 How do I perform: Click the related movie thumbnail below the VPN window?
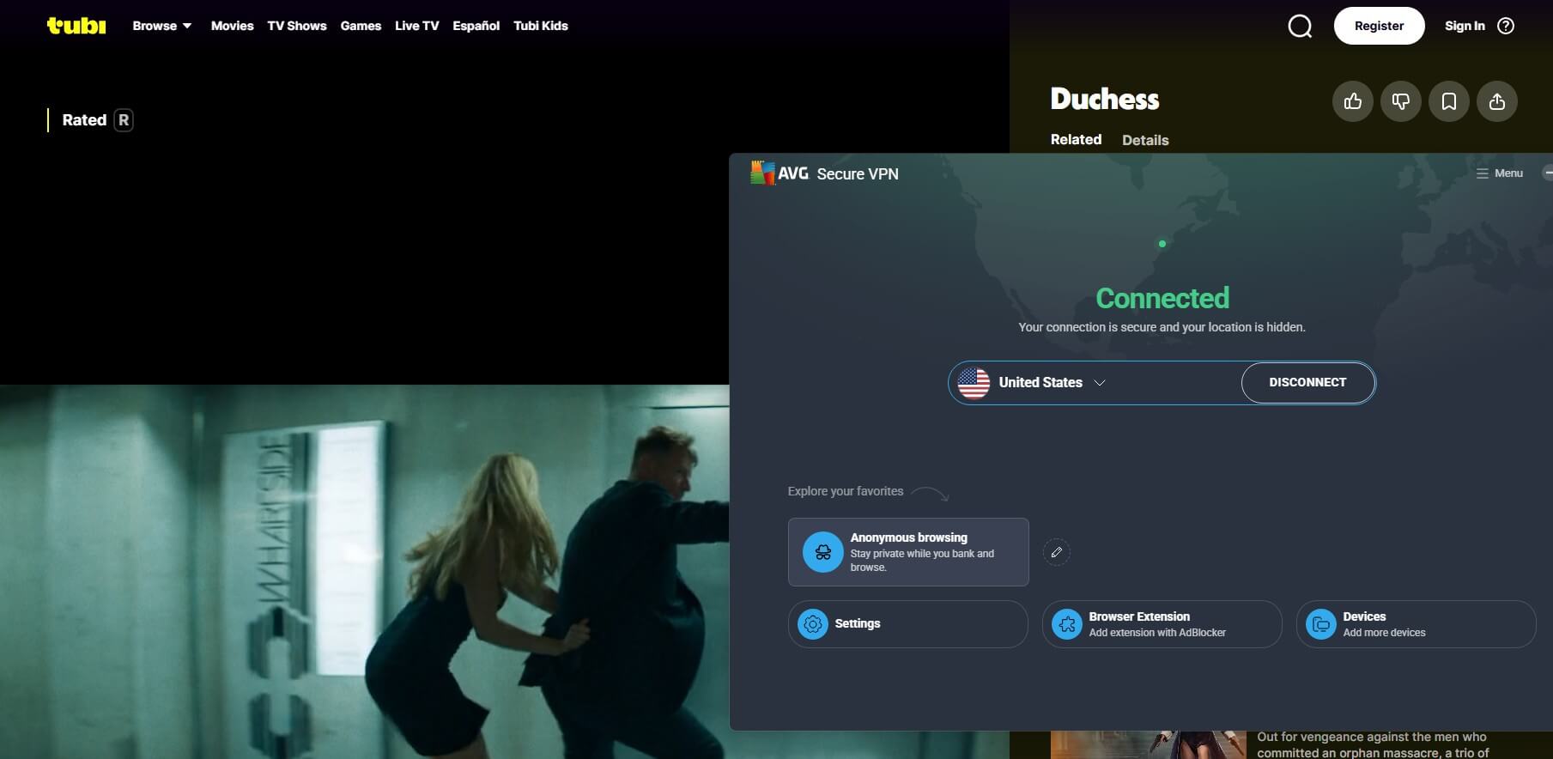point(1149,744)
